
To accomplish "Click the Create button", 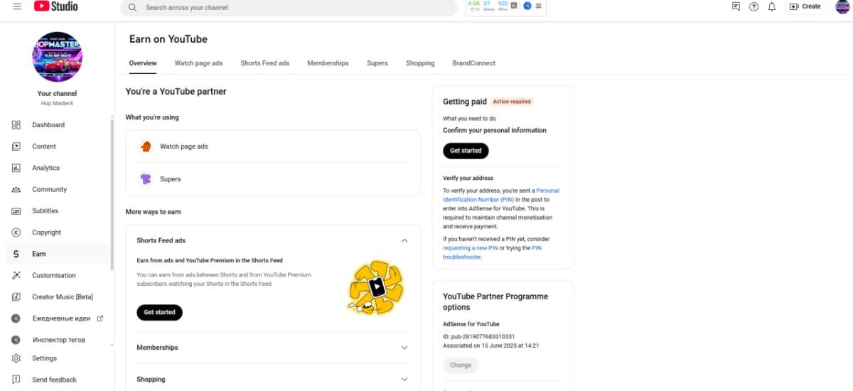I will 805,6.
